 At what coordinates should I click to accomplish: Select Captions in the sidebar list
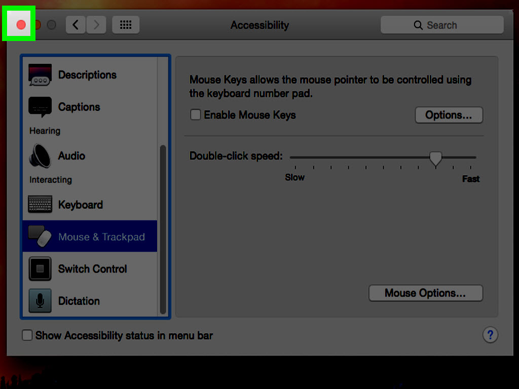pos(90,107)
